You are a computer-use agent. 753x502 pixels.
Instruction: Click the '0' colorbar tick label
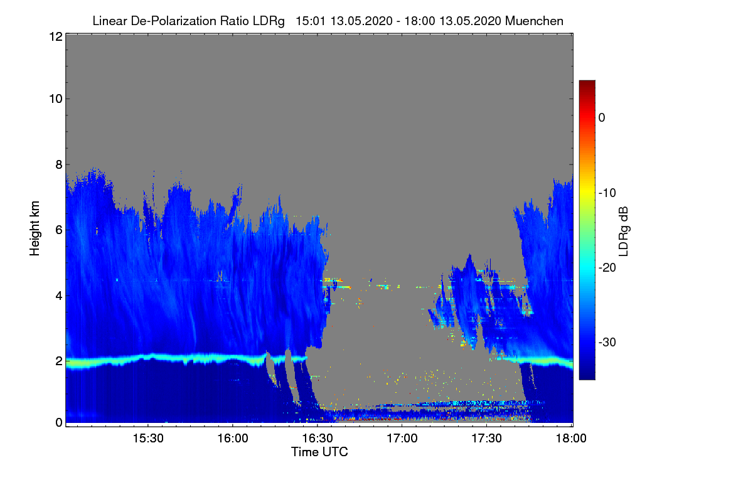click(602, 117)
